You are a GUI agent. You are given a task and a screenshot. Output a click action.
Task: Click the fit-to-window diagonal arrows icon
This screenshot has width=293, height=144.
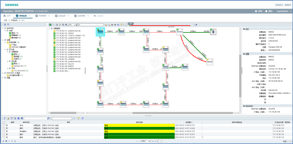click(77, 25)
